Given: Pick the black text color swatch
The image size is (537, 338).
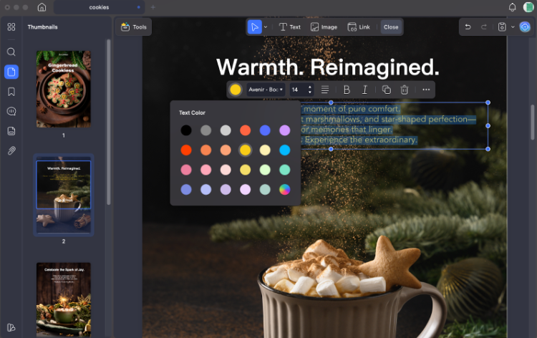Looking at the screenshot, I should pos(185,130).
